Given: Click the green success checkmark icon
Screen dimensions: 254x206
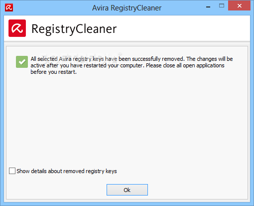Looking at the screenshot, I should (22, 62).
